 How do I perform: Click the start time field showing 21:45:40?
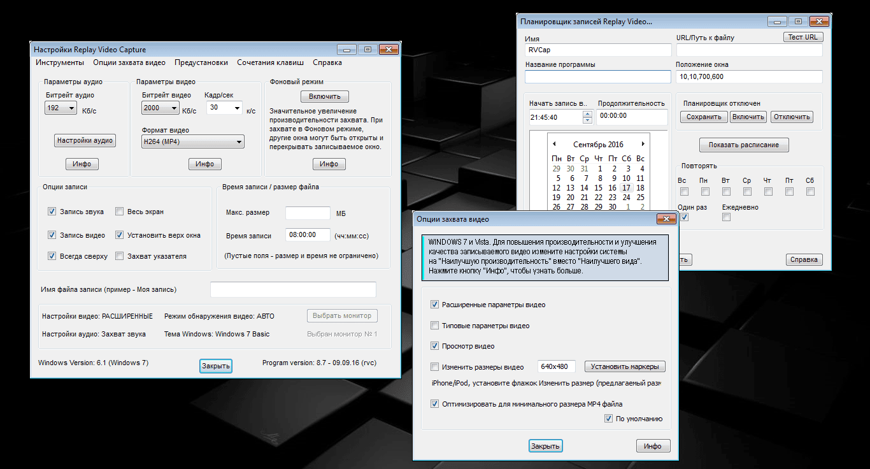pyautogui.click(x=556, y=117)
